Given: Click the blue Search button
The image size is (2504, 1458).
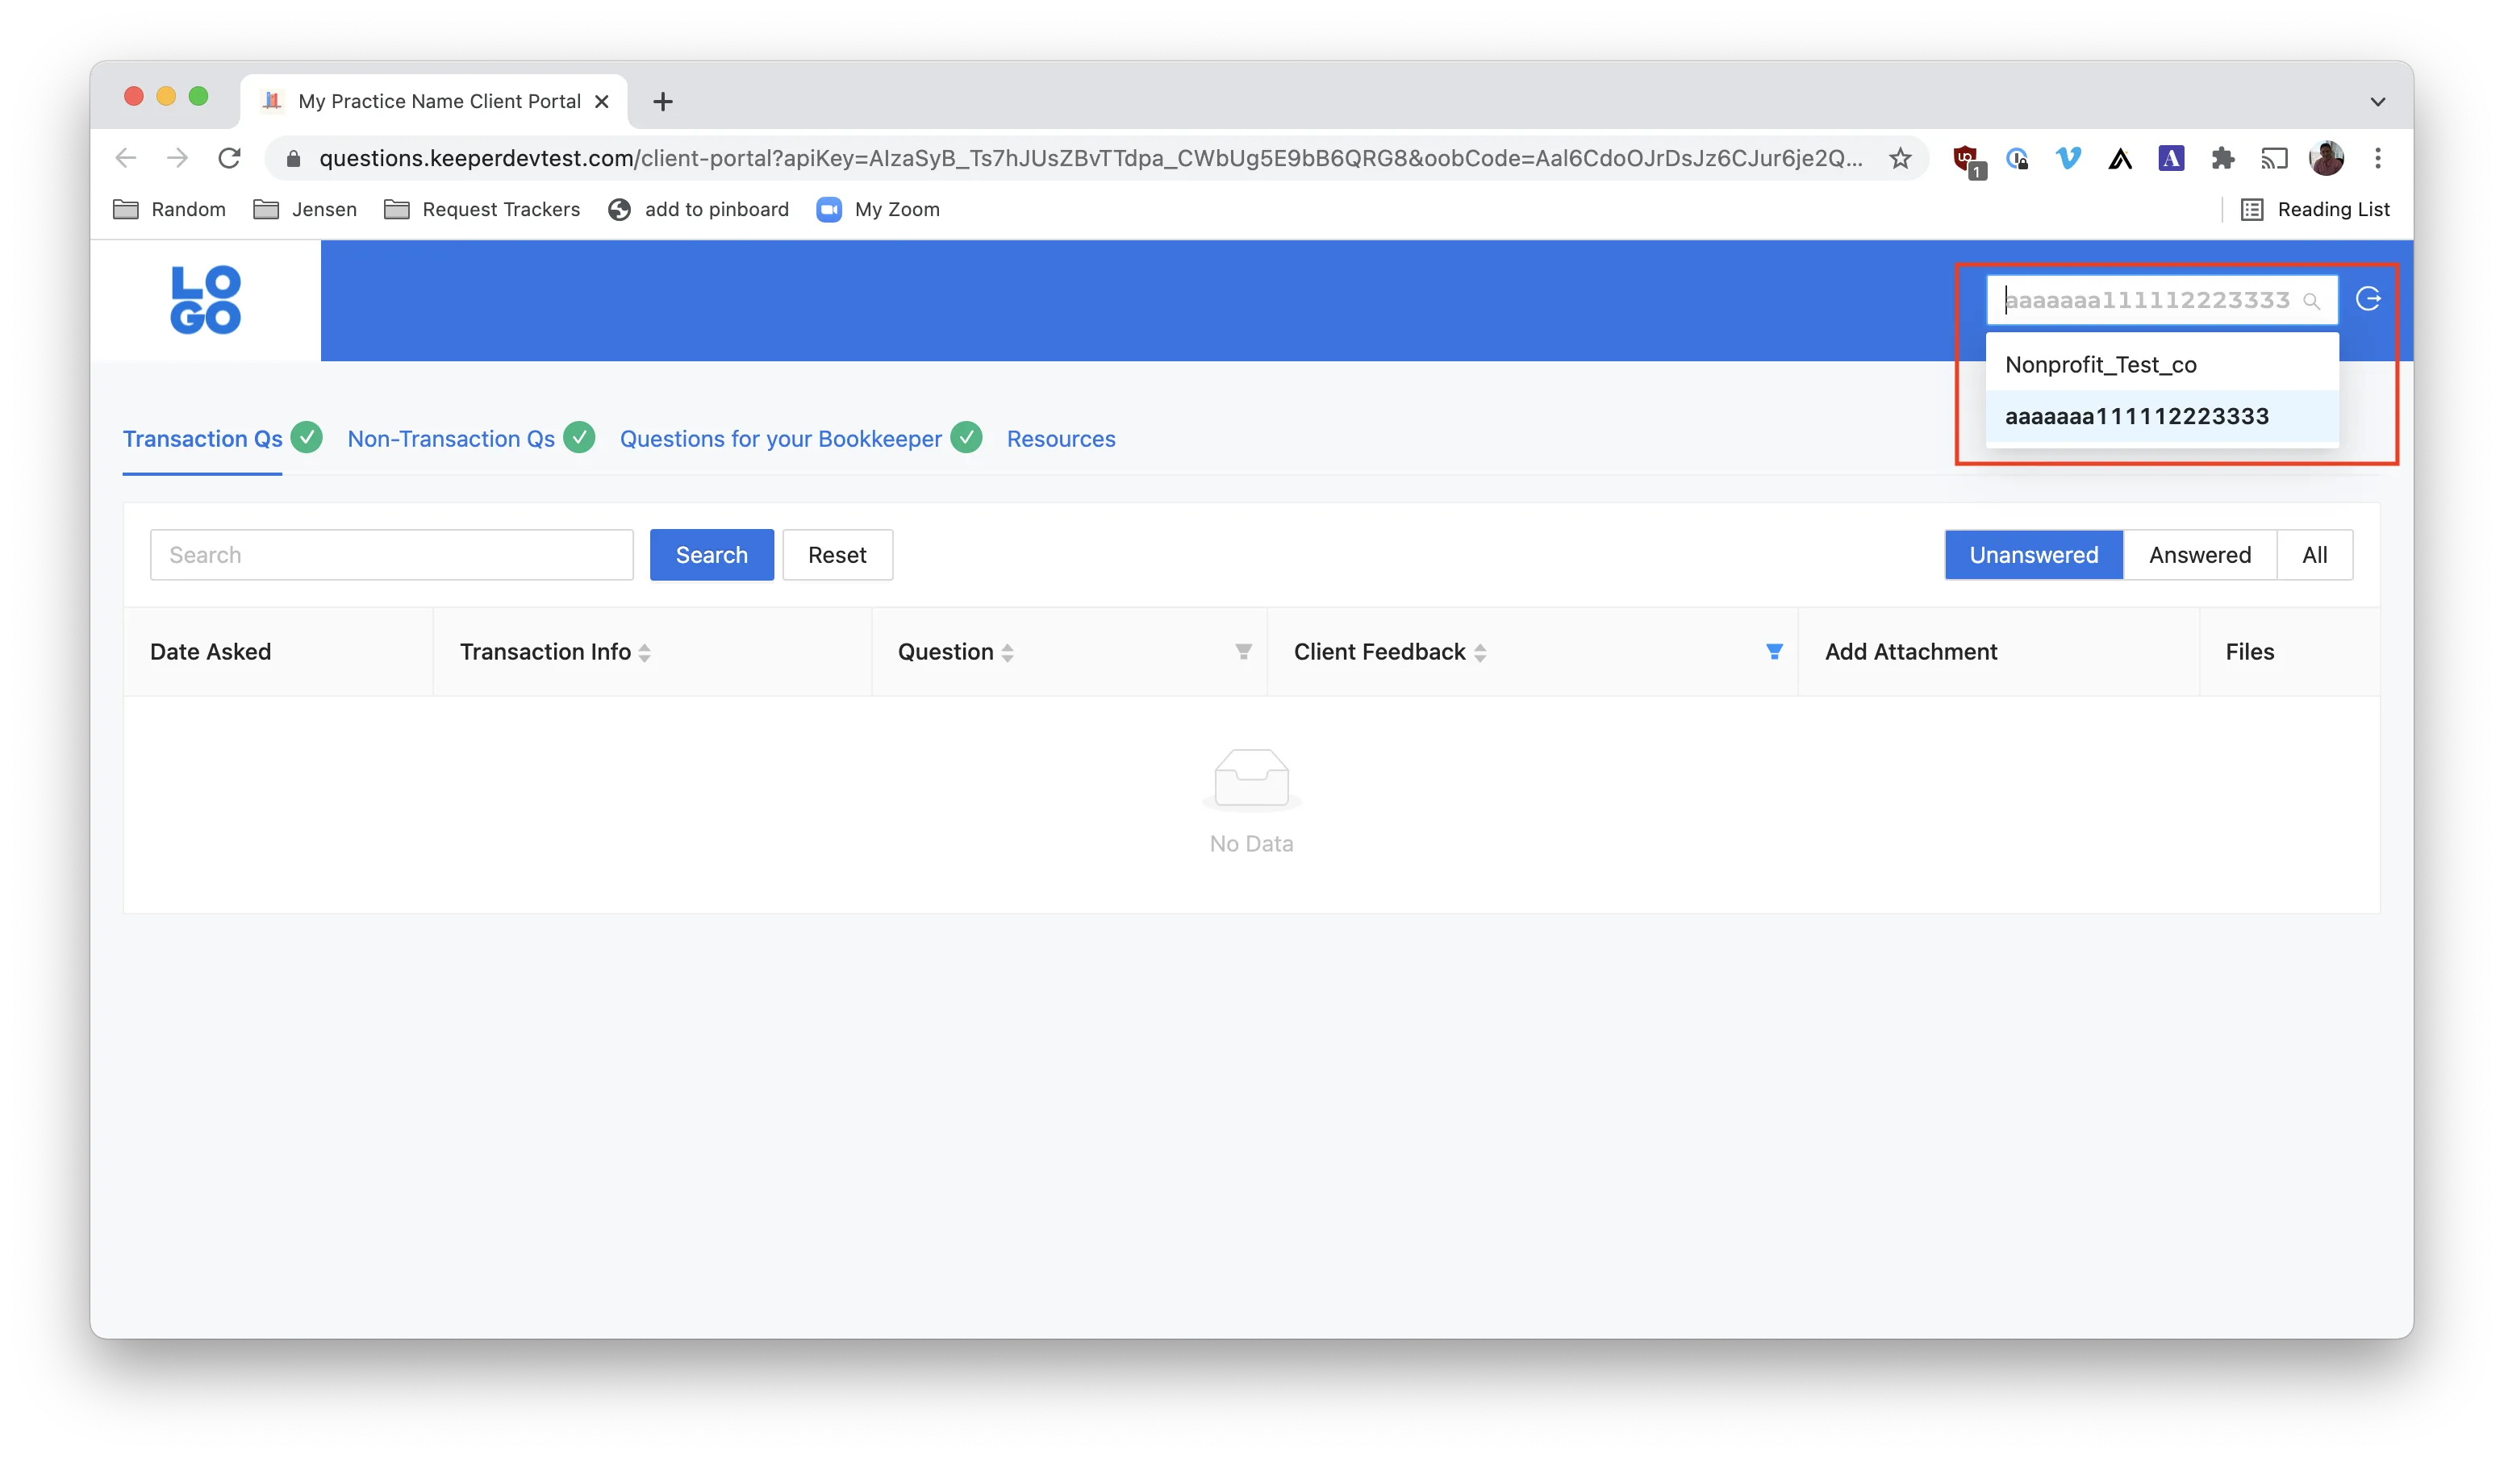Looking at the screenshot, I should (x=712, y=554).
